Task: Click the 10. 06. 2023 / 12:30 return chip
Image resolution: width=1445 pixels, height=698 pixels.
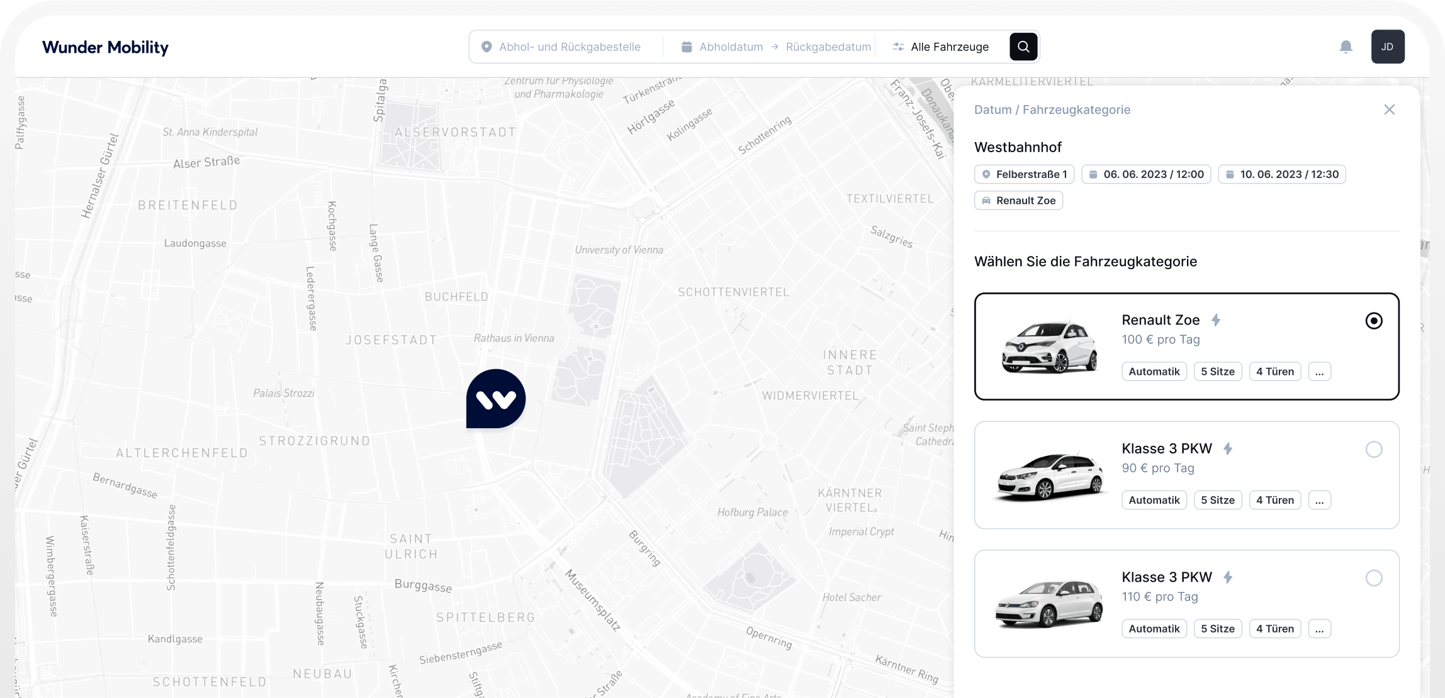Action: pyautogui.click(x=1281, y=174)
